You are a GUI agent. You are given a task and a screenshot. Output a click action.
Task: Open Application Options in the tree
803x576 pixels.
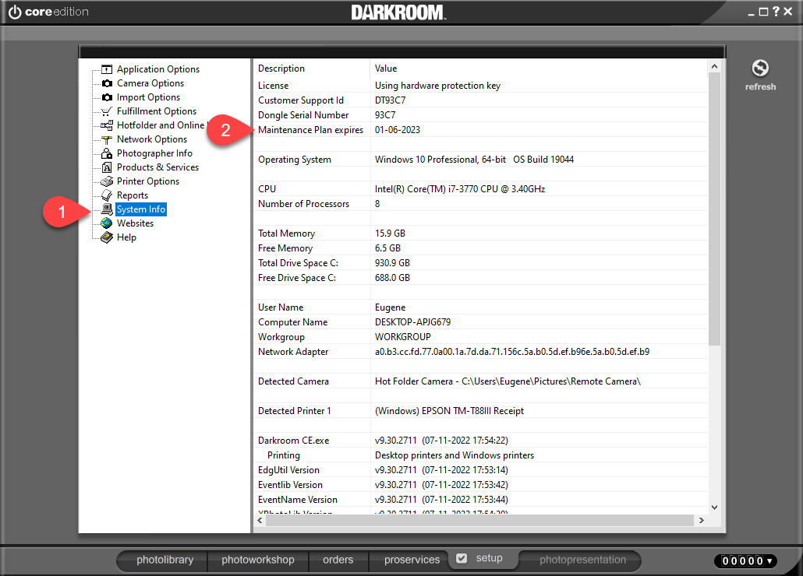tap(158, 69)
